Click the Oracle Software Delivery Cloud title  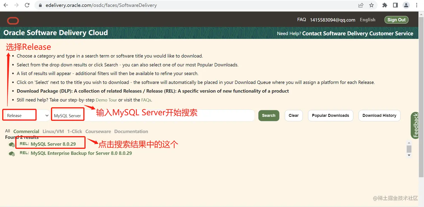56,33
